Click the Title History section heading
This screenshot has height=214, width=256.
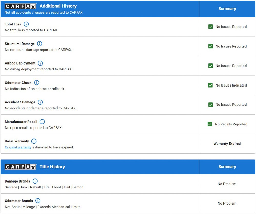[52, 167]
